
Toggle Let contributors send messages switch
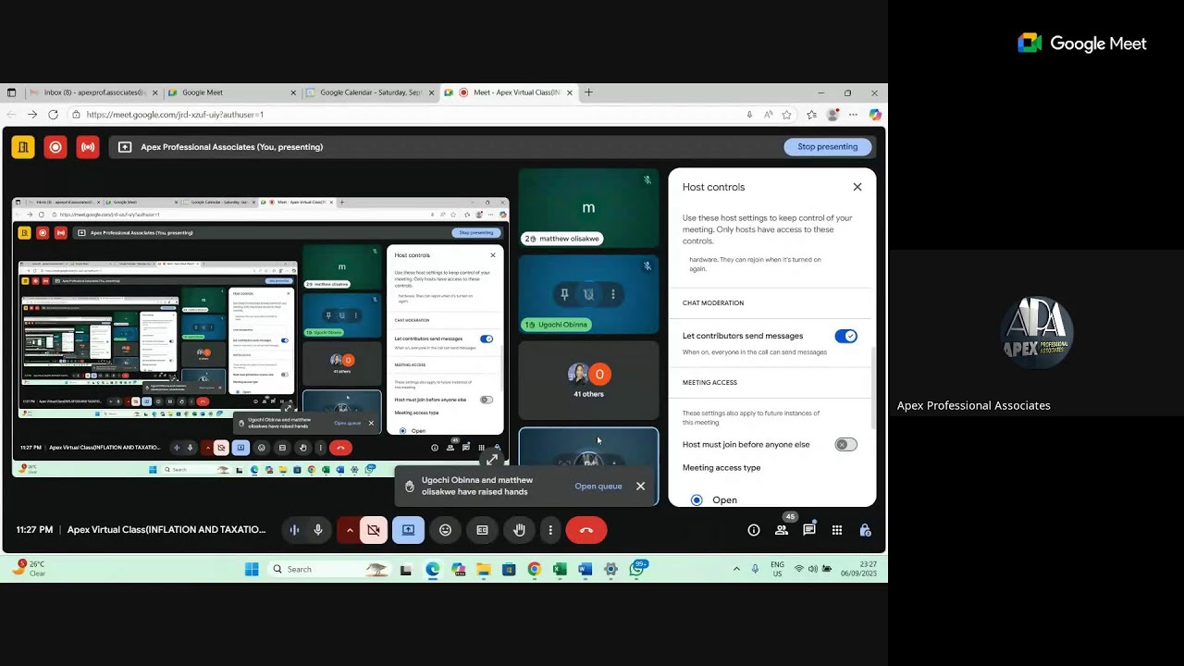click(x=845, y=336)
